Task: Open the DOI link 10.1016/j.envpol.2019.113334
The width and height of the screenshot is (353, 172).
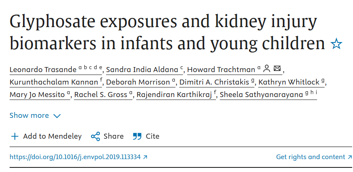Action: pyautogui.click(x=75, y=157)
